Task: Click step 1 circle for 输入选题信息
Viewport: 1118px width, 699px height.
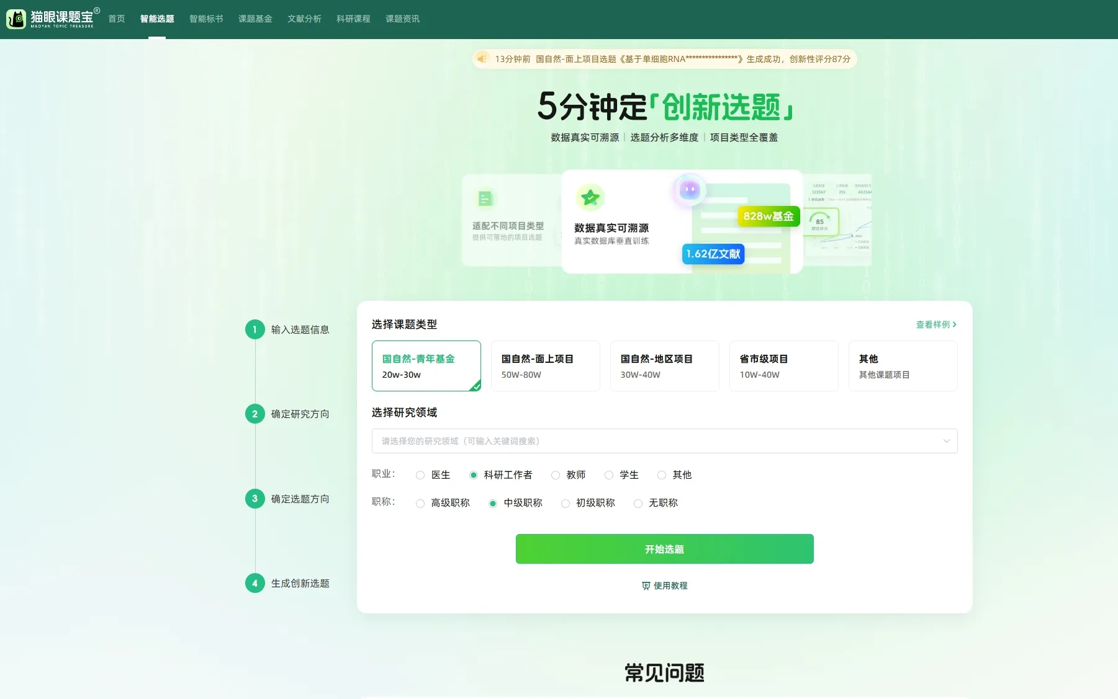Action: click(x=255, y=329)
